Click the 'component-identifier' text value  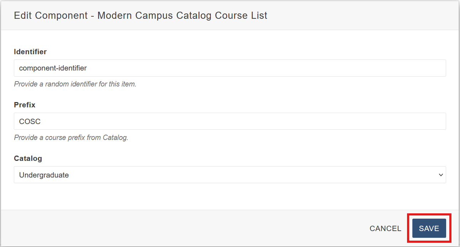(x=53, y=68)
